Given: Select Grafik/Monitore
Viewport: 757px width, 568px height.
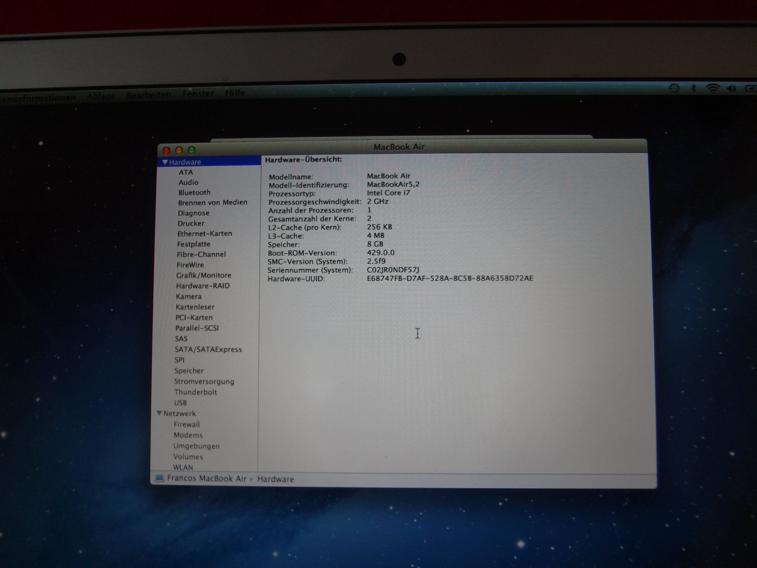Looking at the screenshot, I should point(204,275).
